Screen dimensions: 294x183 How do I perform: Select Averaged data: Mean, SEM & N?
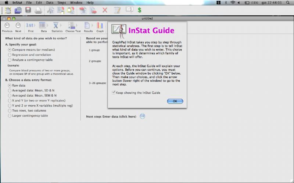click(10, 96)
